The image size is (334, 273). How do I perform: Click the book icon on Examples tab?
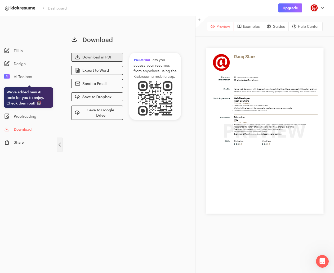(239, 26)
